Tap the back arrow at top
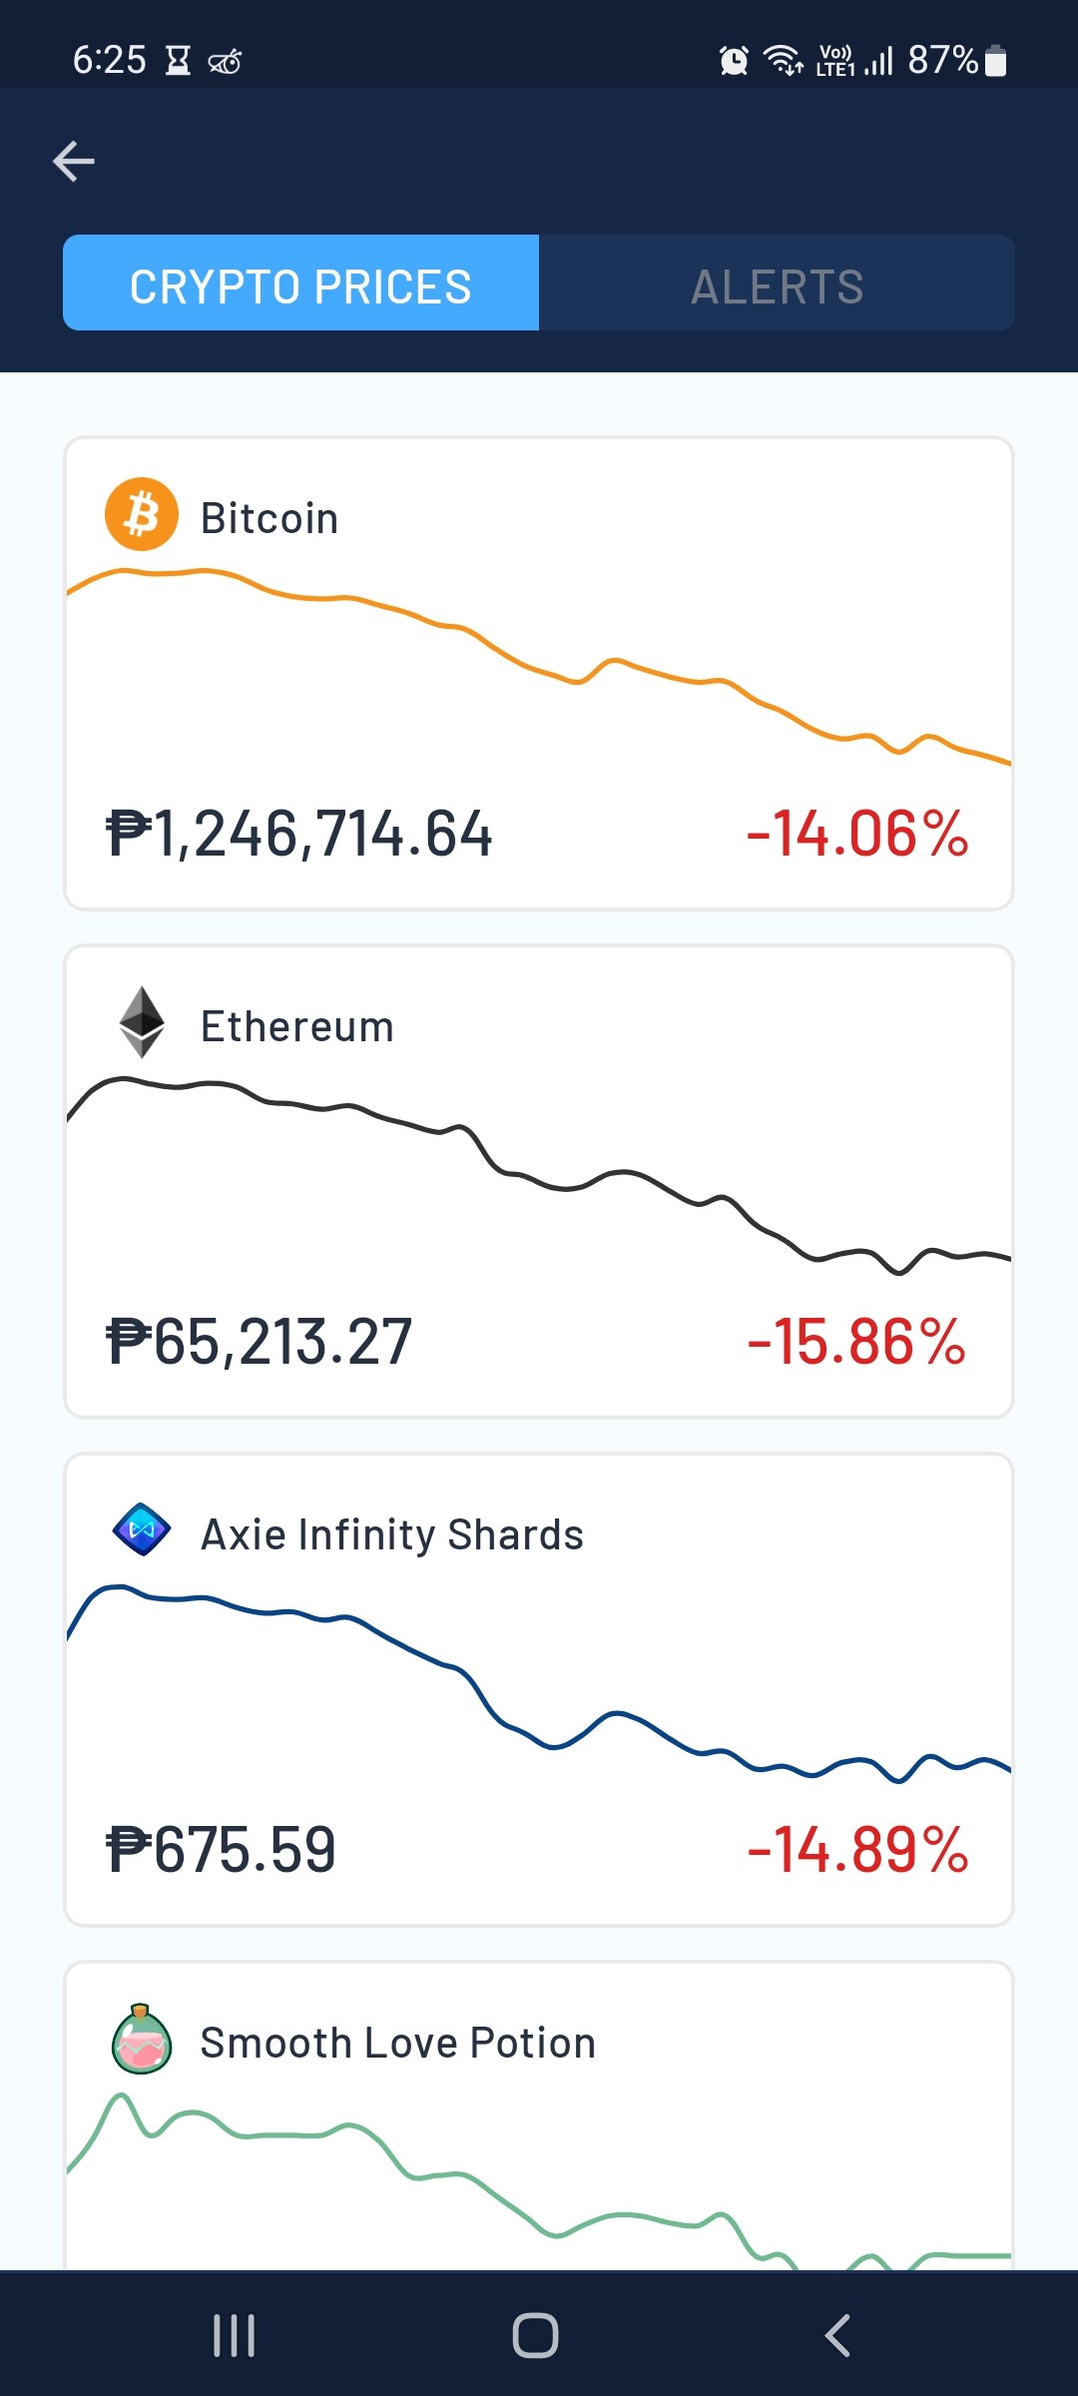Viewport: 1078px width, 2396px height. coord(74,161)
